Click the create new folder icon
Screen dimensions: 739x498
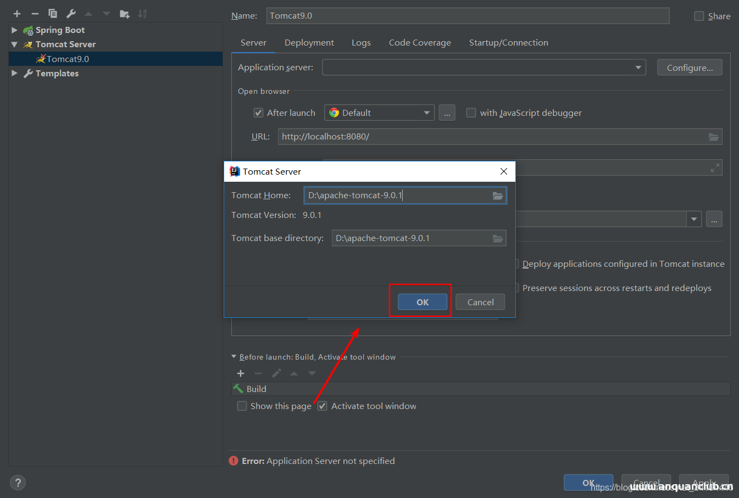tap(125, 14)
